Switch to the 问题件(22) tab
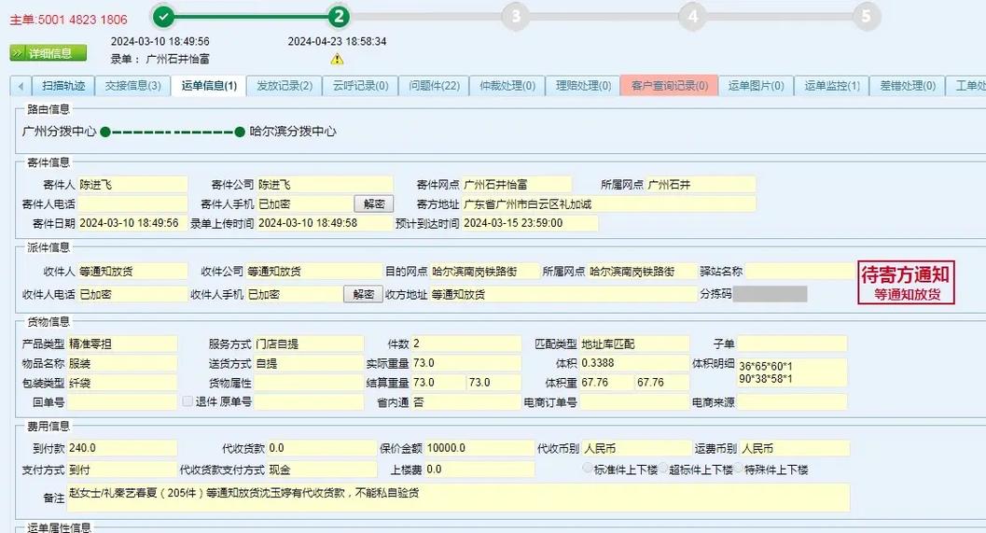The height and width of the screenshot is (533, 986). coord(434,86)
